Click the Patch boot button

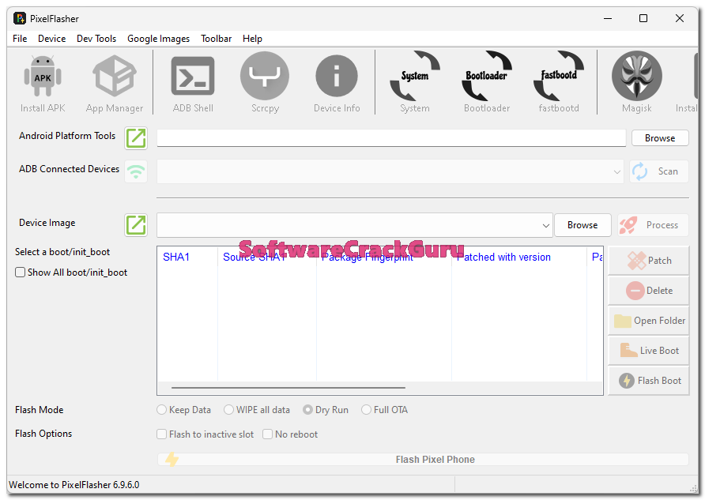click(x=648, y=261)
